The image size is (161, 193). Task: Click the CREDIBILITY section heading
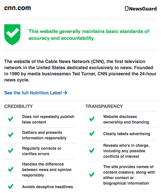19,106
